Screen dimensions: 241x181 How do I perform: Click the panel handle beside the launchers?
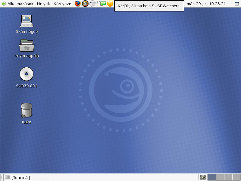click(98, 4)
